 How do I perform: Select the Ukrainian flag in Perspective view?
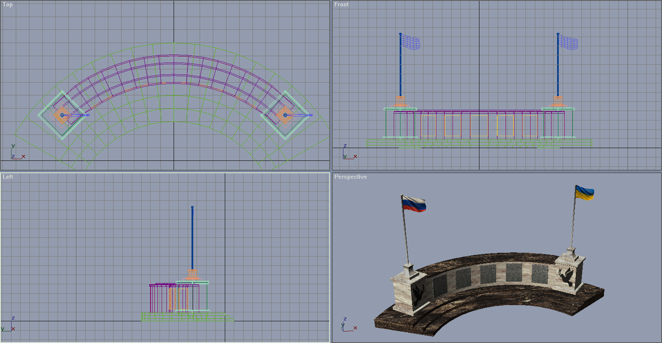585,192
